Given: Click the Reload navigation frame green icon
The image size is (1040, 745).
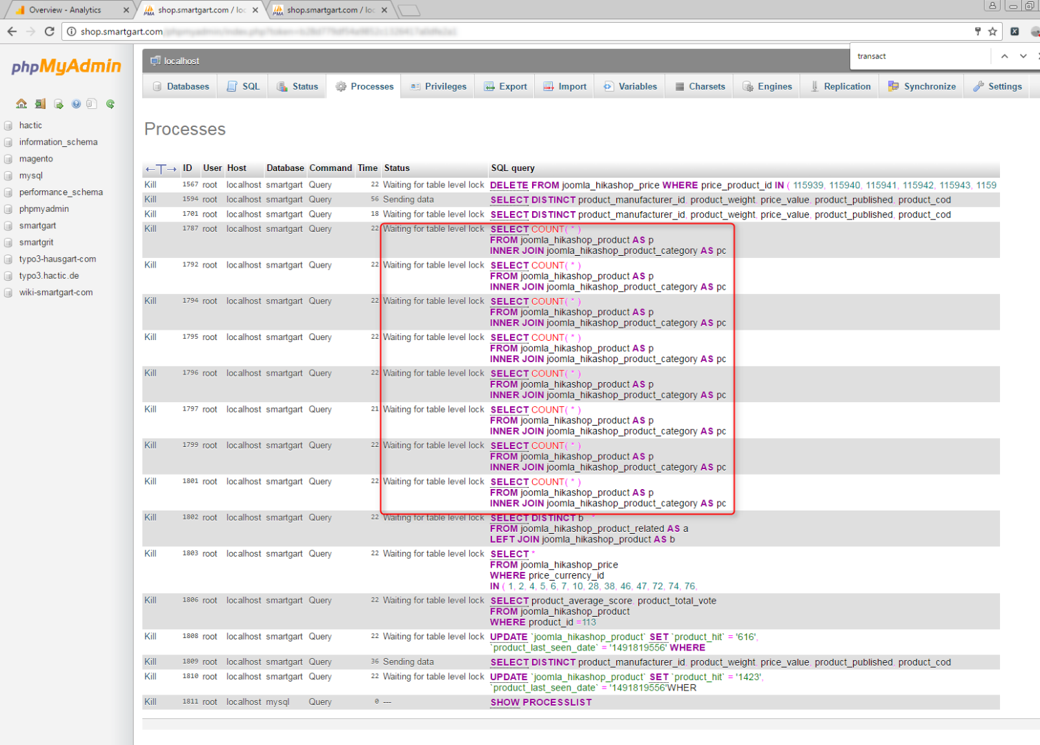Looking at the screenshot, I should [x=110, y=104].
